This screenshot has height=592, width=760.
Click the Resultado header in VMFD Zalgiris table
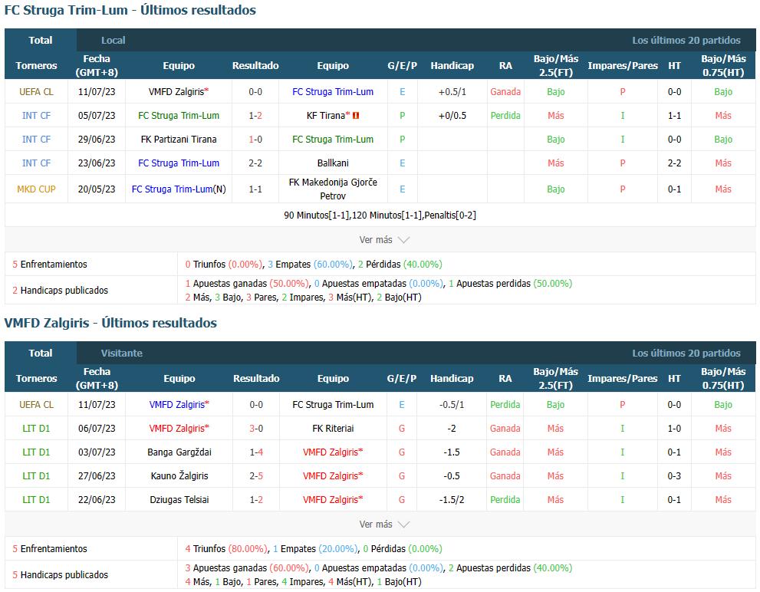click(256, 378)
